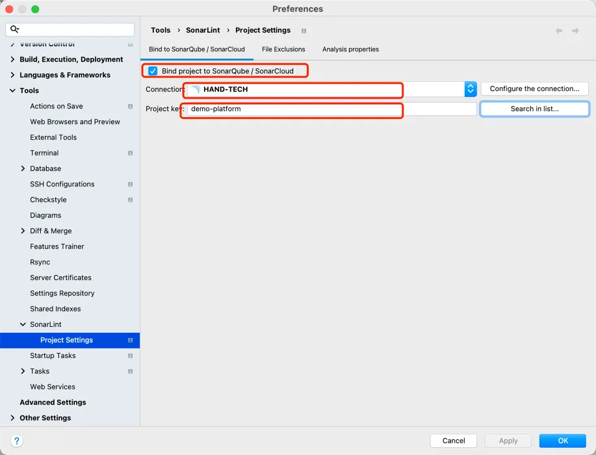Click project-level icon on selected Project Settings row

(131, 340)
